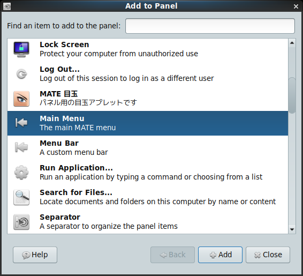This screenshot has width=303, height=276.
Task: Click the greyed-out Back button
Action: (x=172, y=255)
